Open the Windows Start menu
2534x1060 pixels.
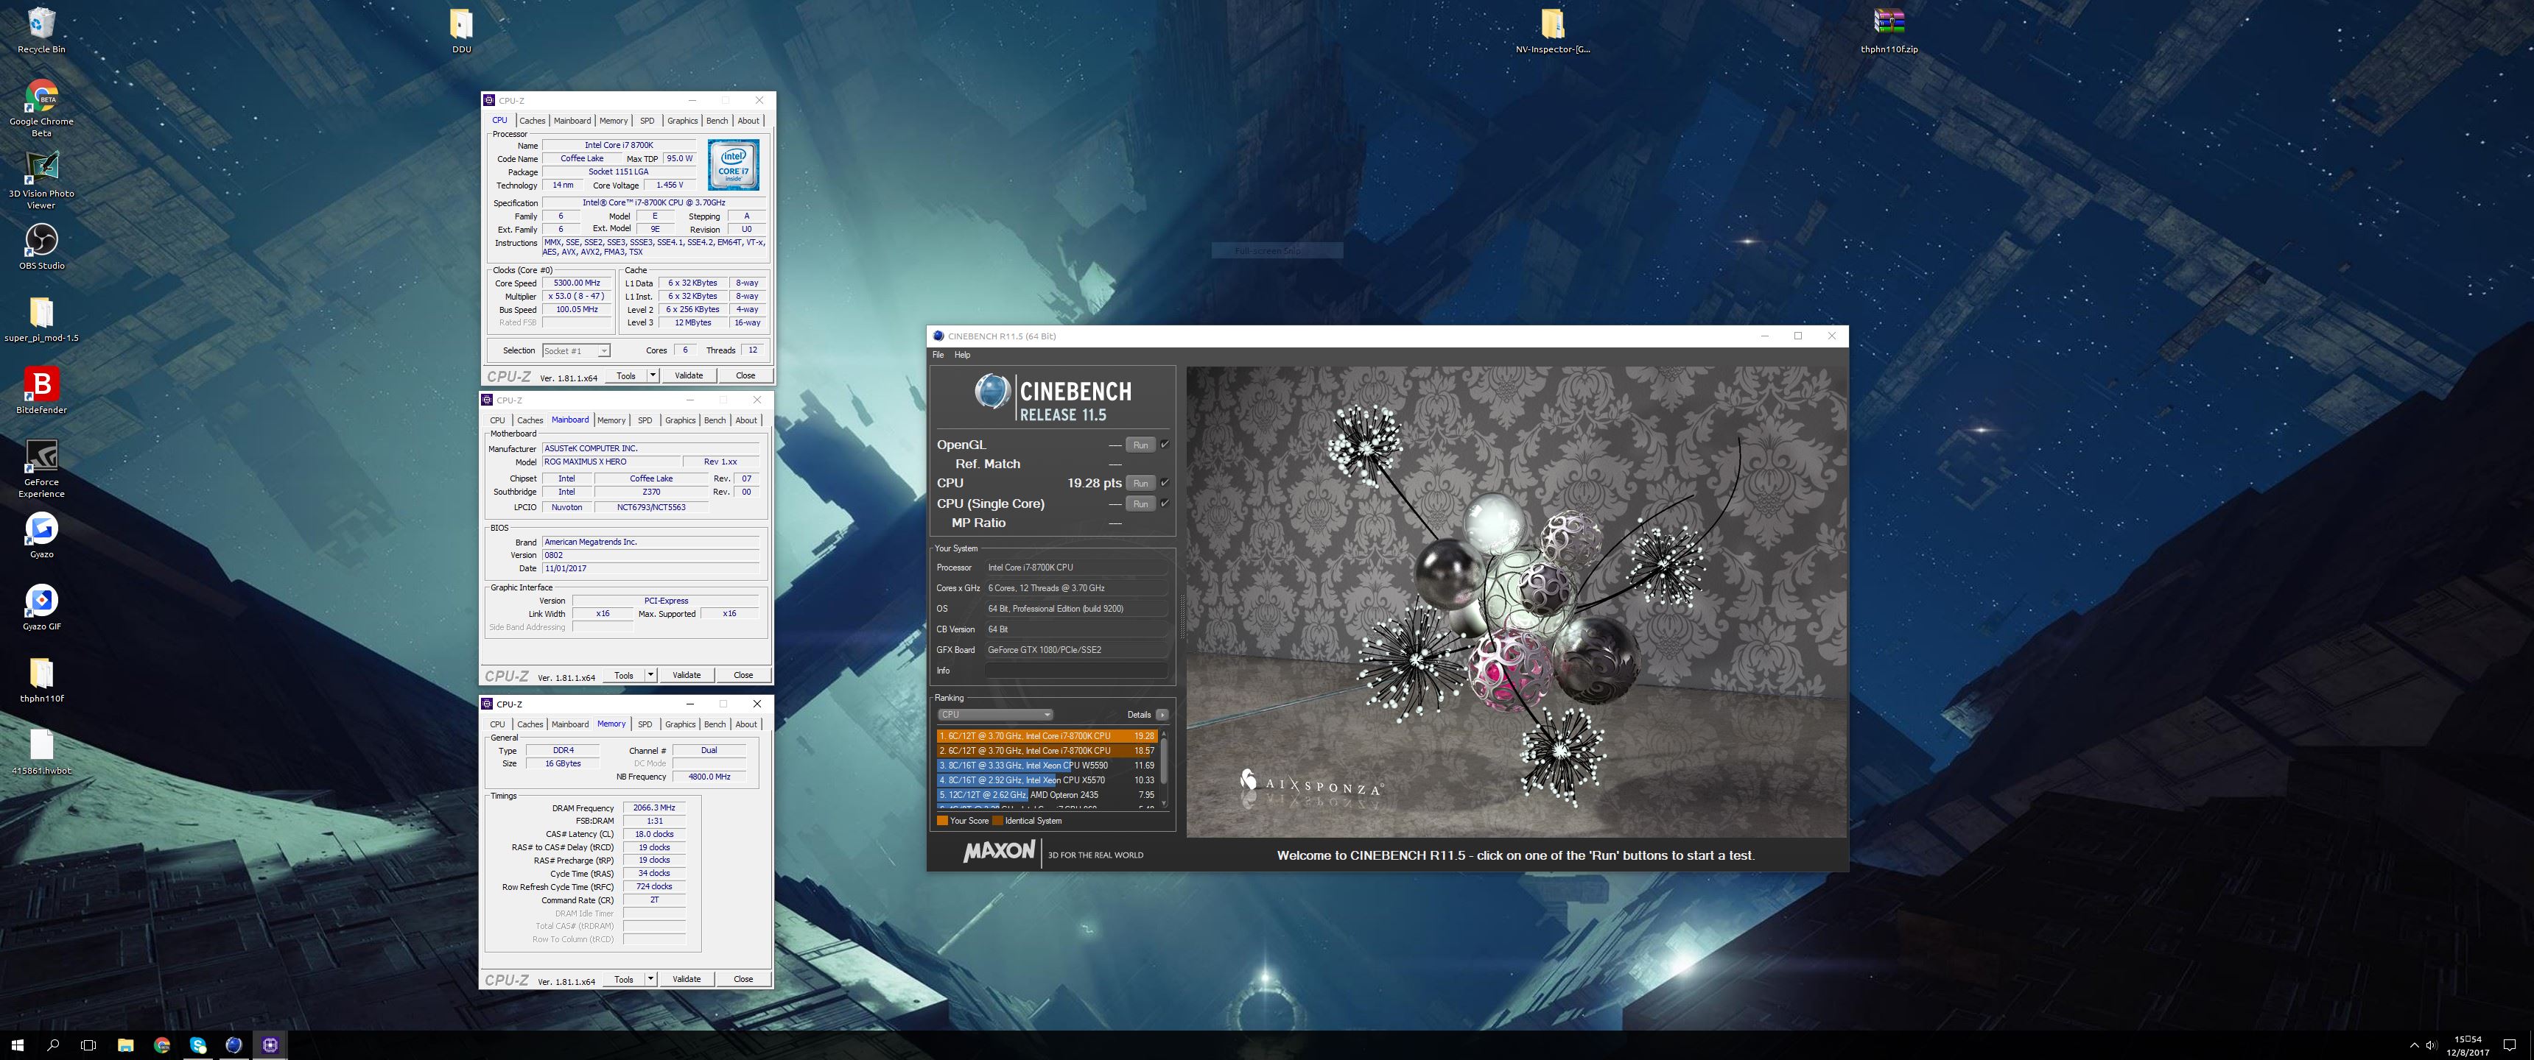[x=17, y=1045]
